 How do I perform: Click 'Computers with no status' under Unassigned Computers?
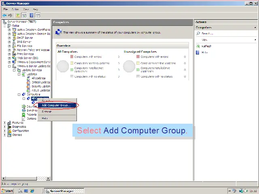157,76
